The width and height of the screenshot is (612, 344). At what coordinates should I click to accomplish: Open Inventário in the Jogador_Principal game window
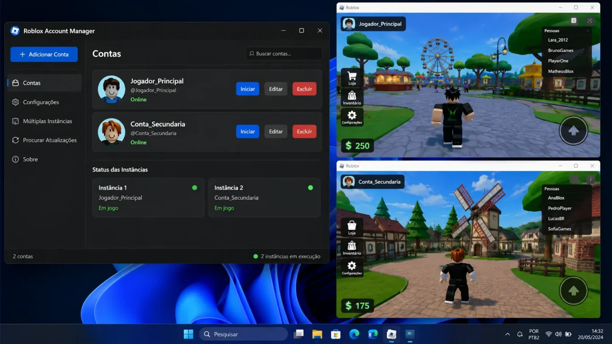[x=352, y=97]
